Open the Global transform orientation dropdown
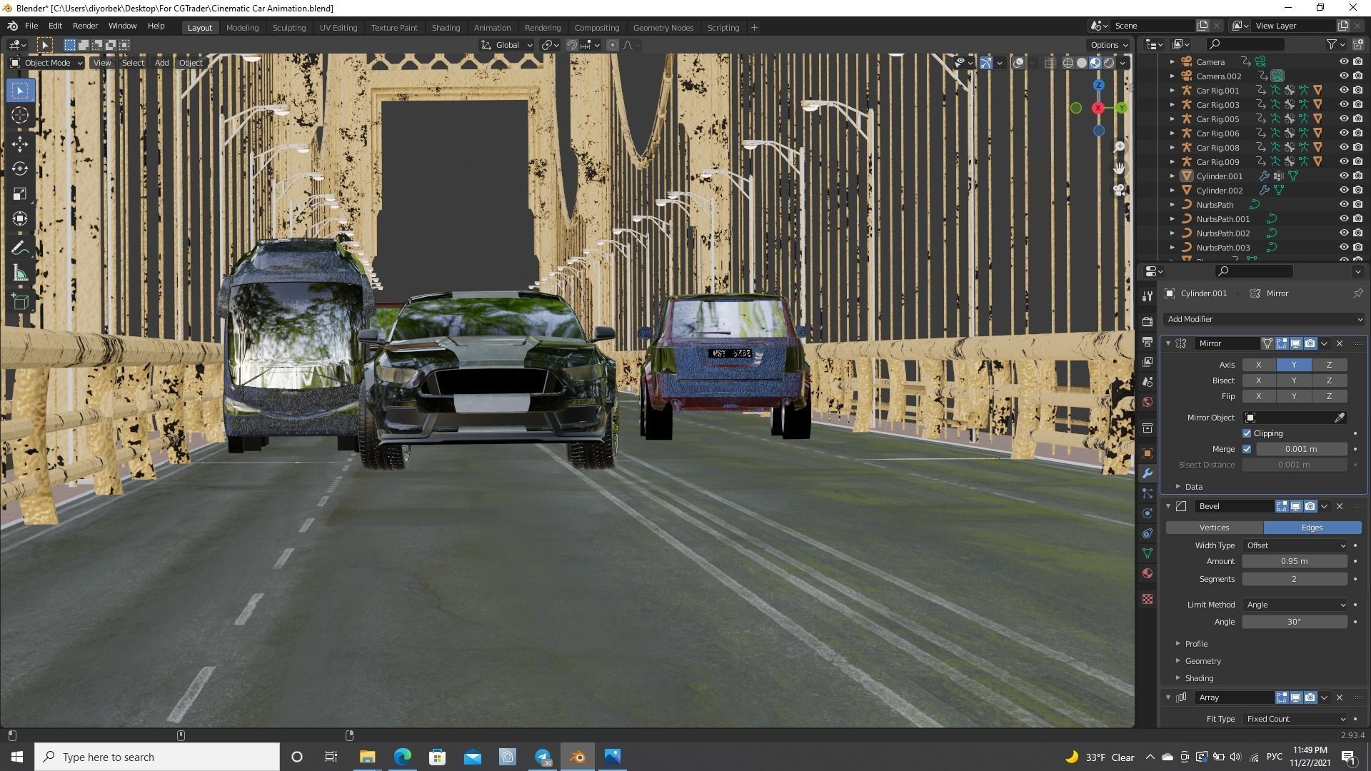This screenshot has width=1371, height=771. tap(507, 45)
